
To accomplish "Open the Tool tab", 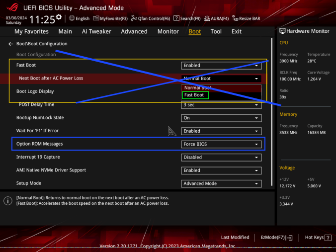I will (x=216, y=31).
